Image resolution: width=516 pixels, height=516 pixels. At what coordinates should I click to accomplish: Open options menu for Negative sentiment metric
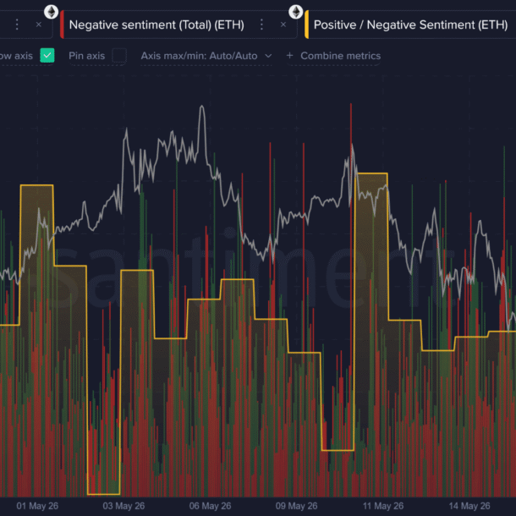[261, 25]
